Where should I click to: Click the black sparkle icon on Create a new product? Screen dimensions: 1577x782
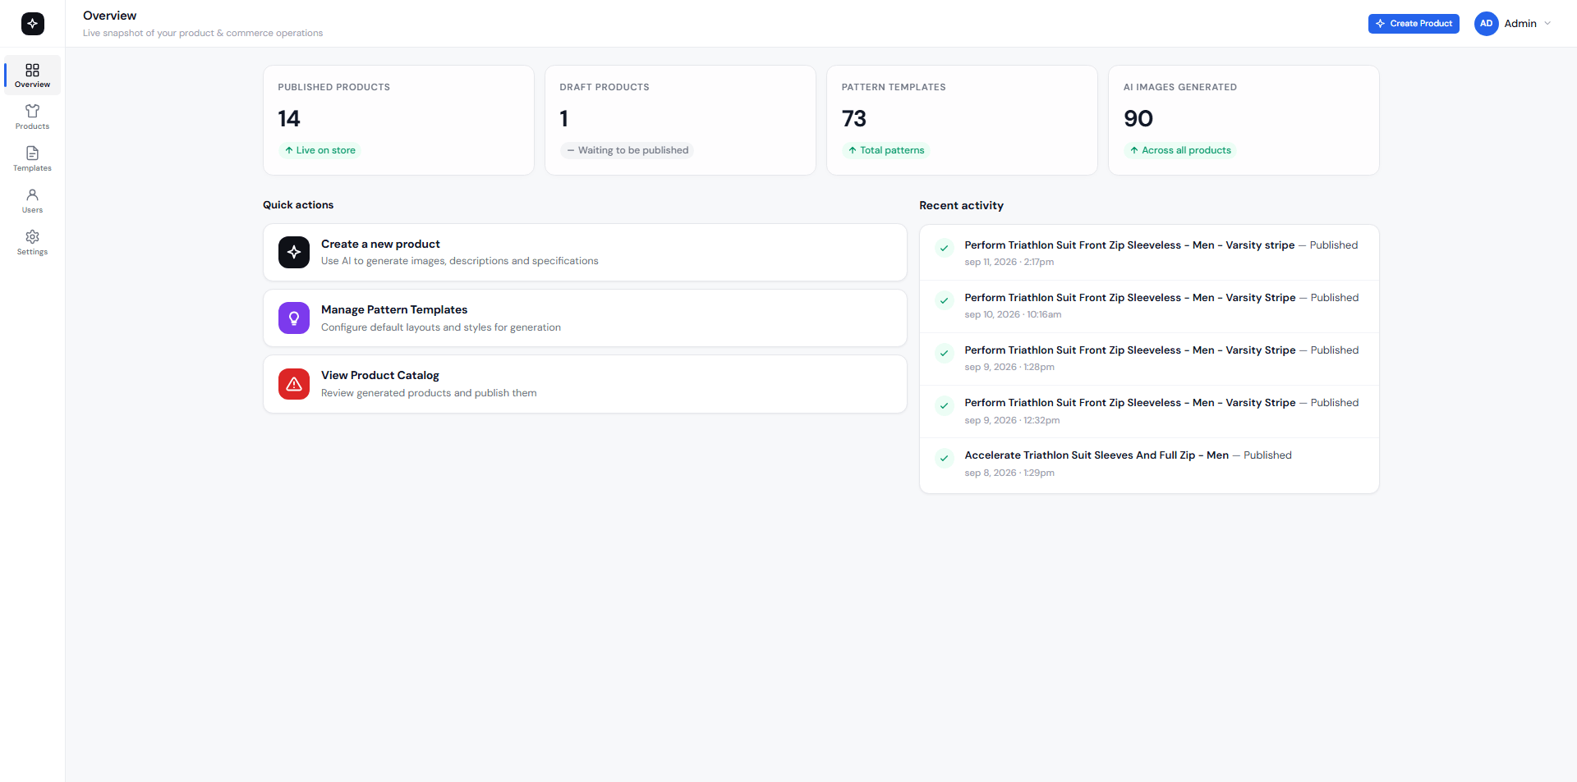tap(294, 253)
